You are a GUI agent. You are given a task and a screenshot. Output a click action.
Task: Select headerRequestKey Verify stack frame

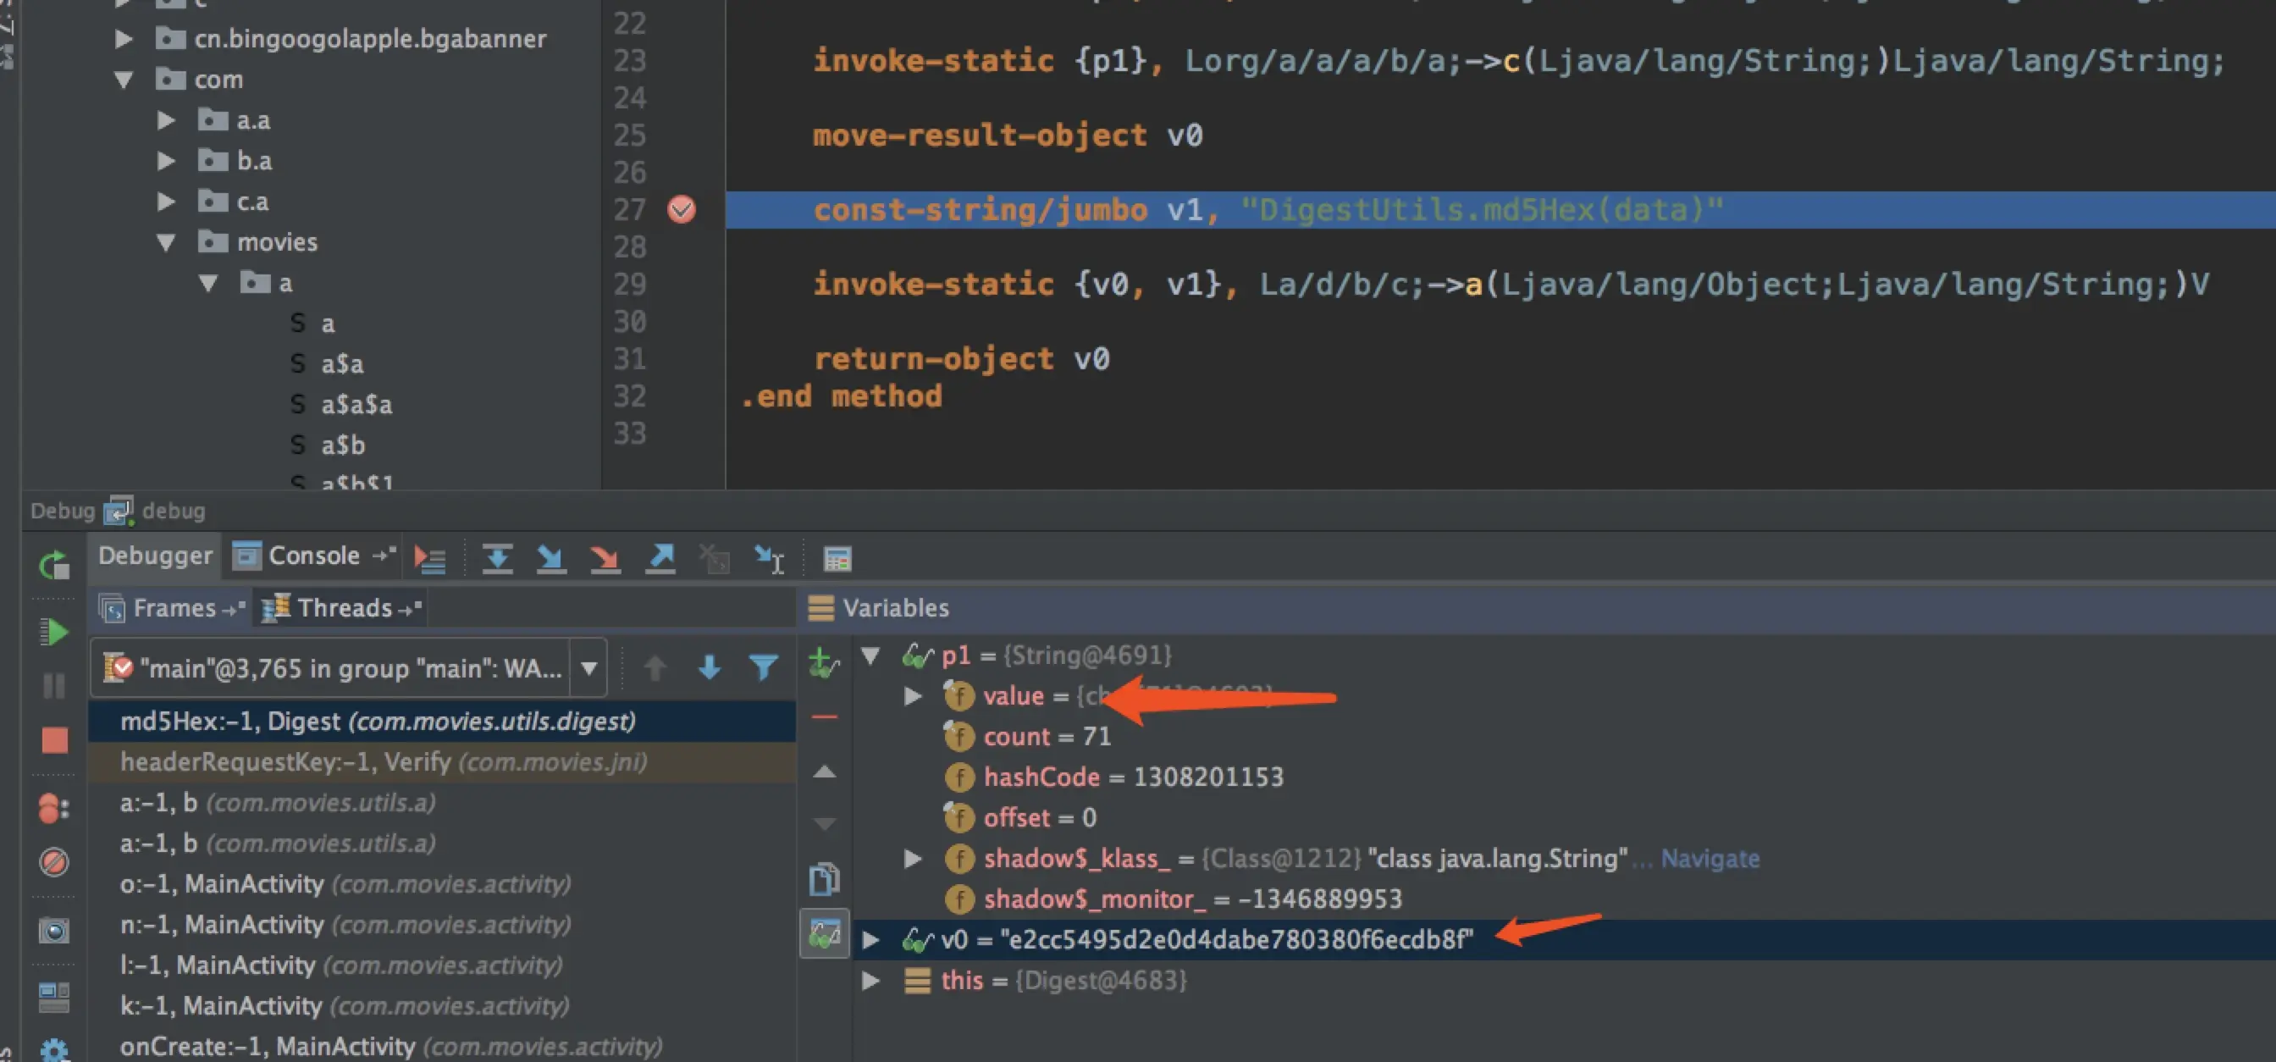click(x=384, y=761)
